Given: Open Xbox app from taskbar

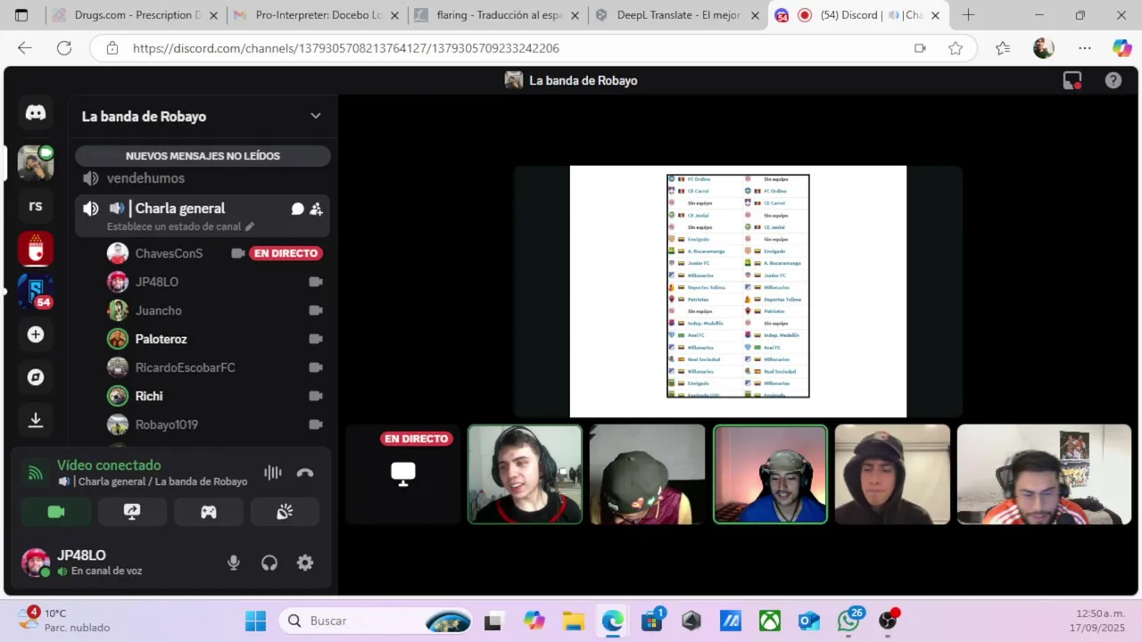Looking at the screenshot, I should pos(770,621).
